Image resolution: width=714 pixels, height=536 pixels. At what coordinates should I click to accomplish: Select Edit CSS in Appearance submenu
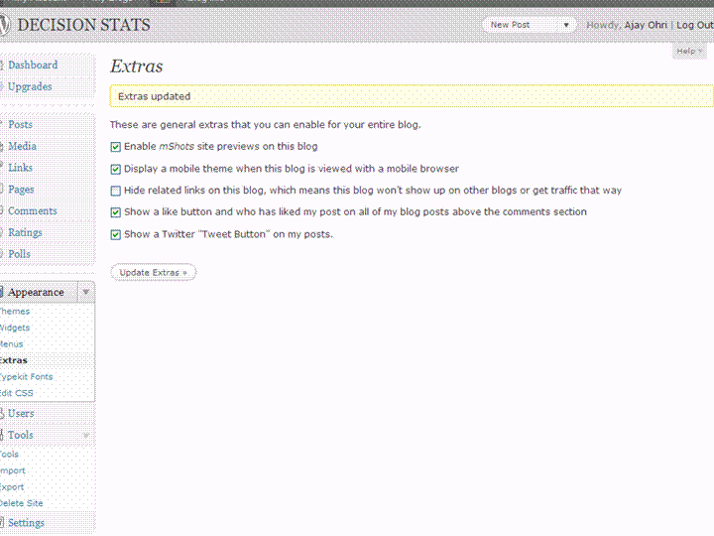click(x=17, y=393)
